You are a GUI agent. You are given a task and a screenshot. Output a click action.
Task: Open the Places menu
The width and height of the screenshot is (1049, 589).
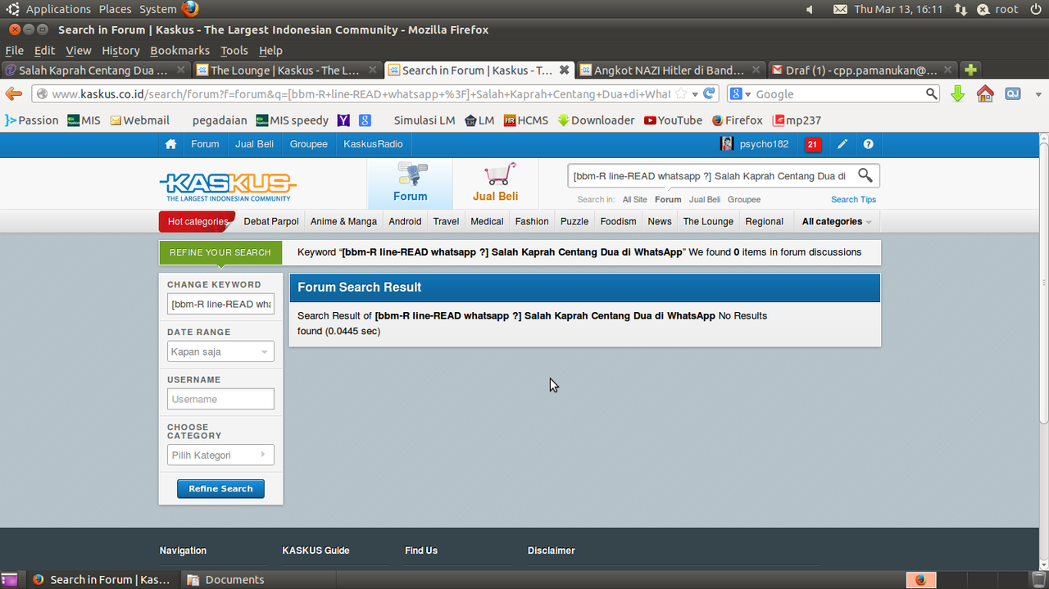(x=115, y=9)
